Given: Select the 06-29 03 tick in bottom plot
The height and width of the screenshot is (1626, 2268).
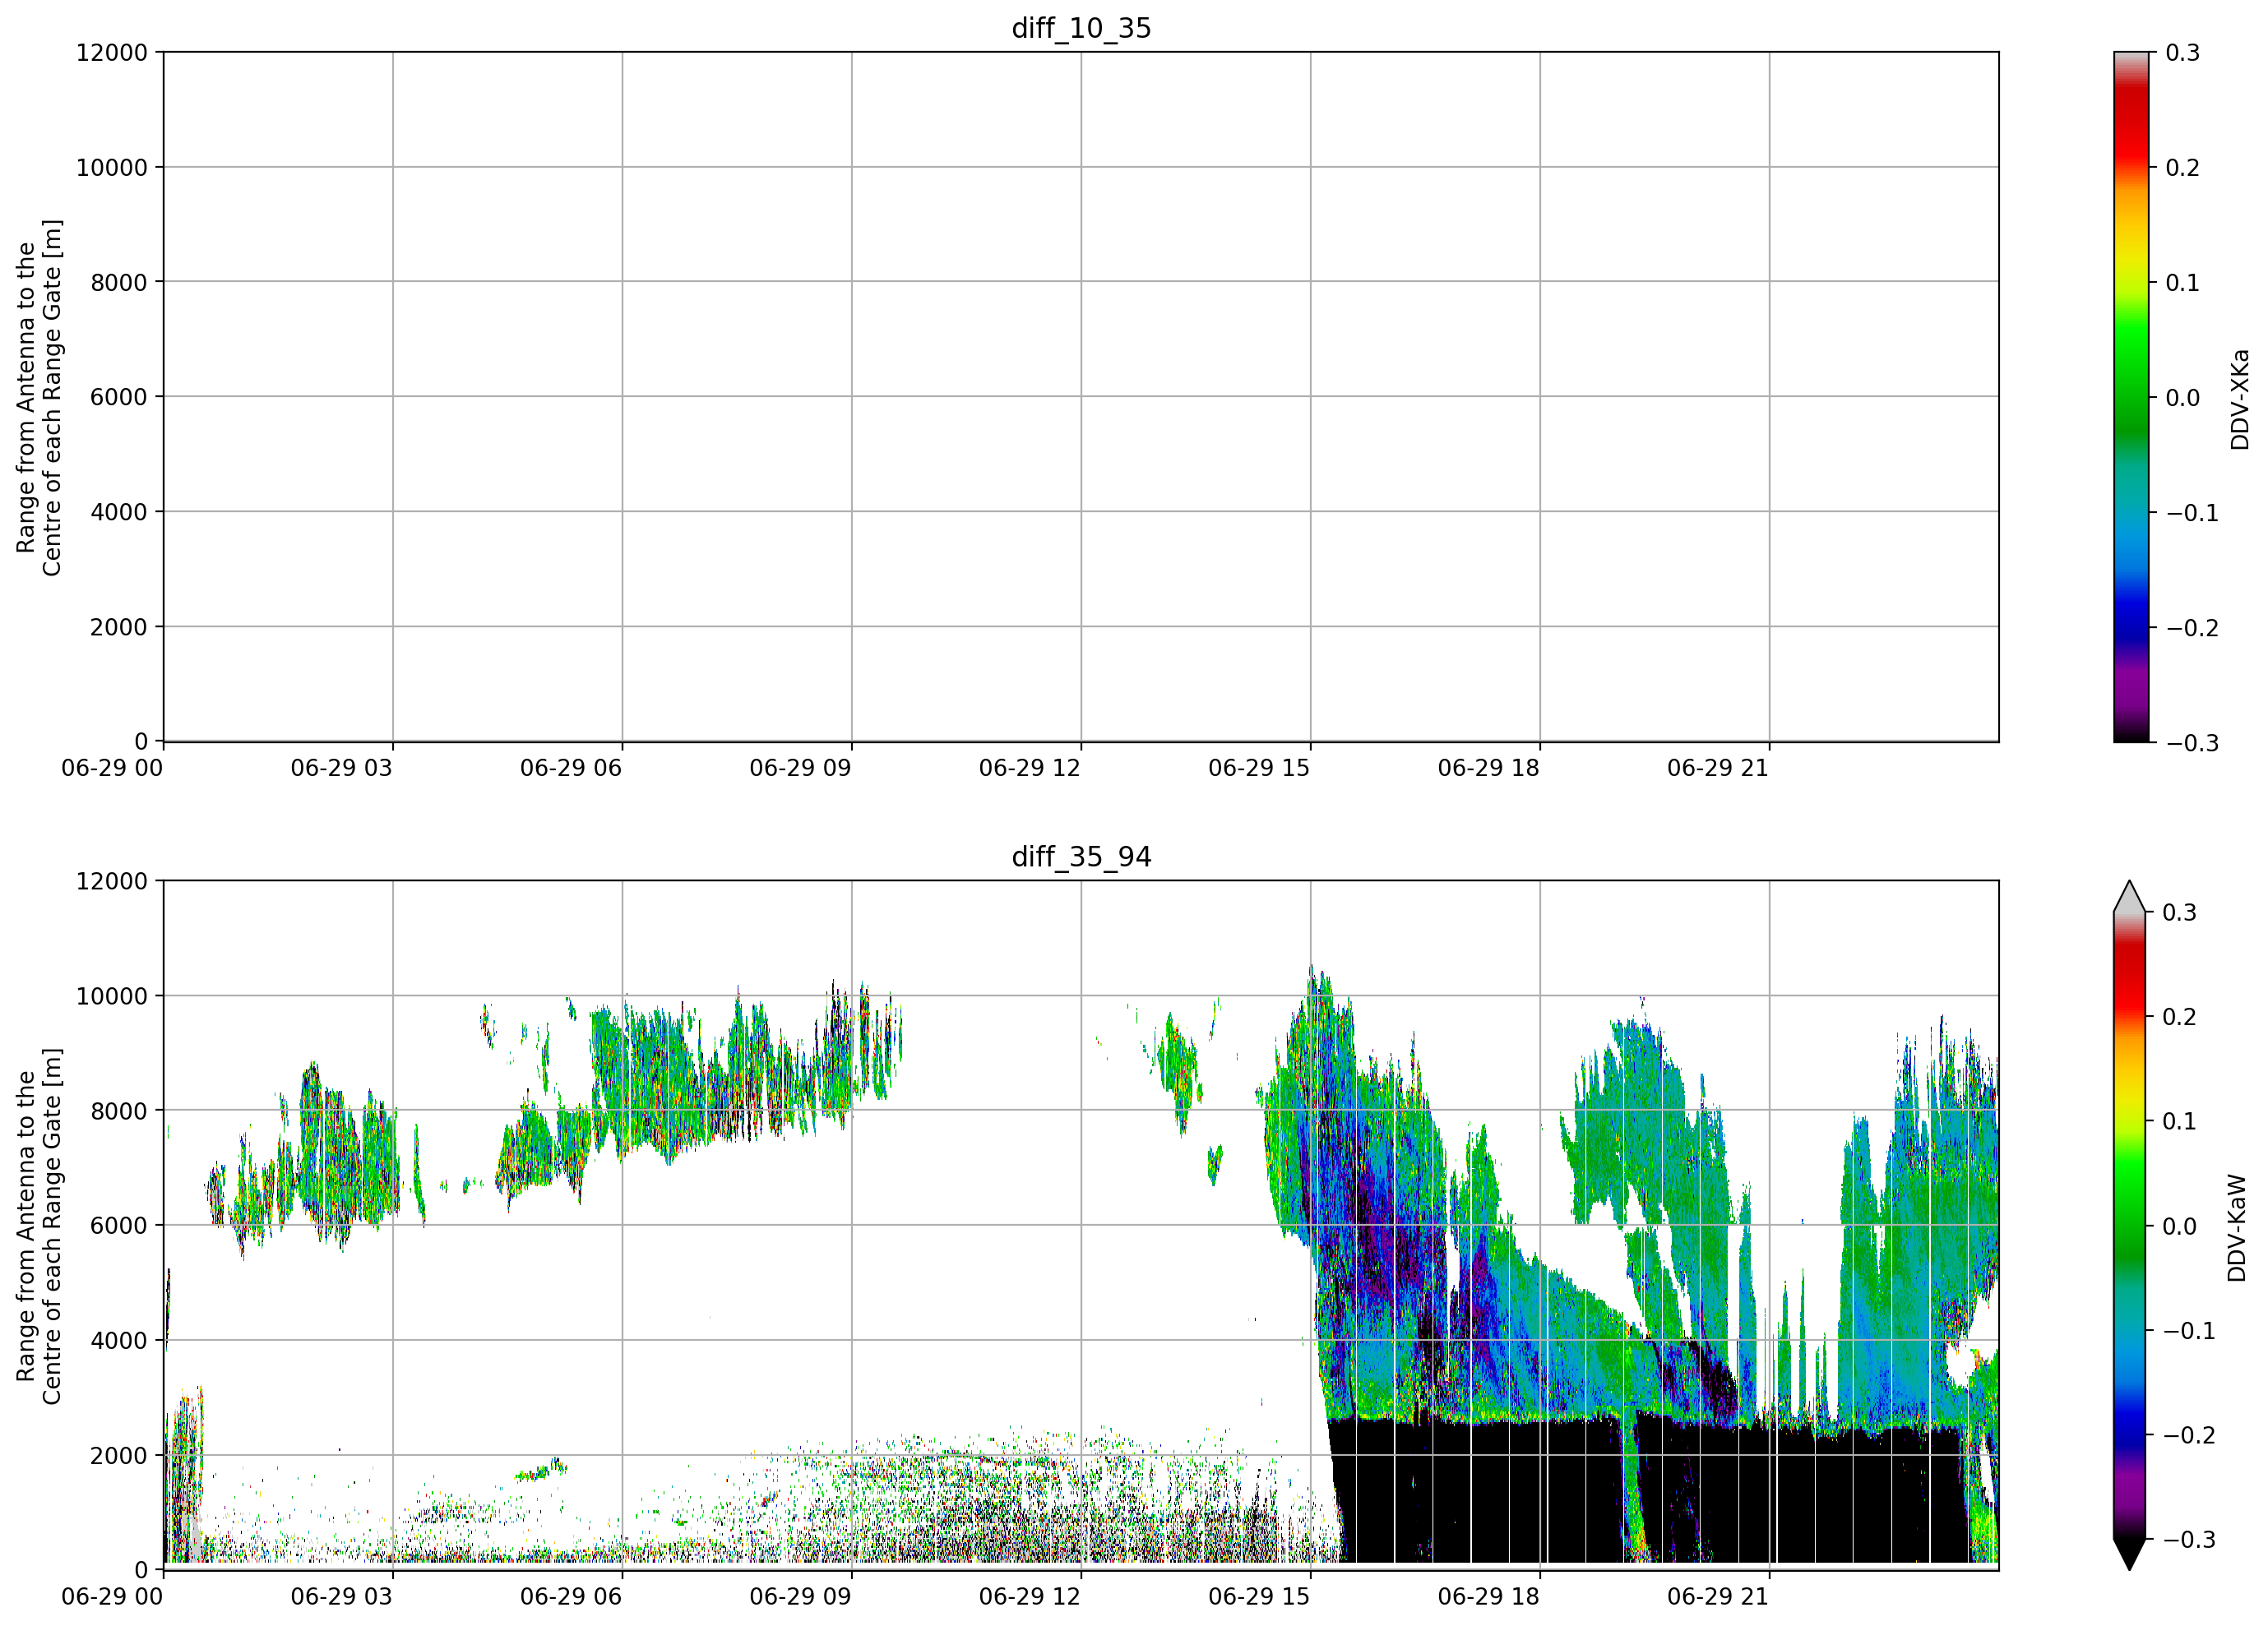Looking at the screenshot, I should pos(342,1596).
